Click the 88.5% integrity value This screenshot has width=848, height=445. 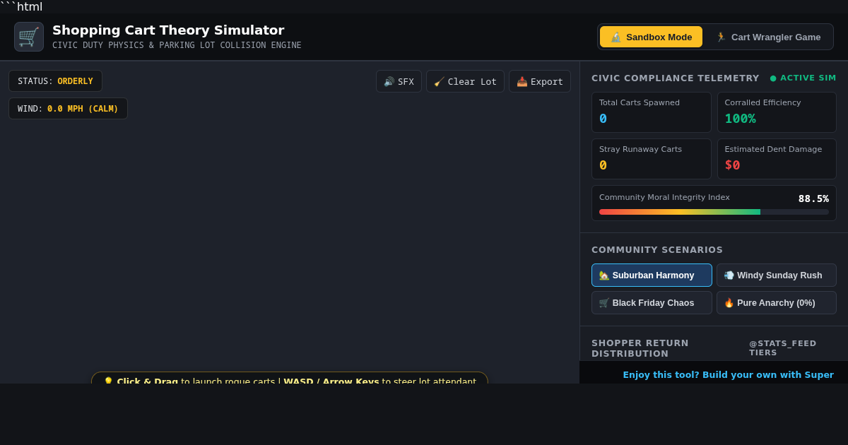click(813, 198)
